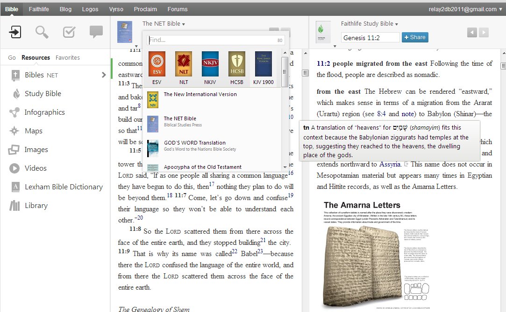Click the Infographics icon in the sidebar
The width and height of the screenshot is (506, 312).
click(14, 112)
